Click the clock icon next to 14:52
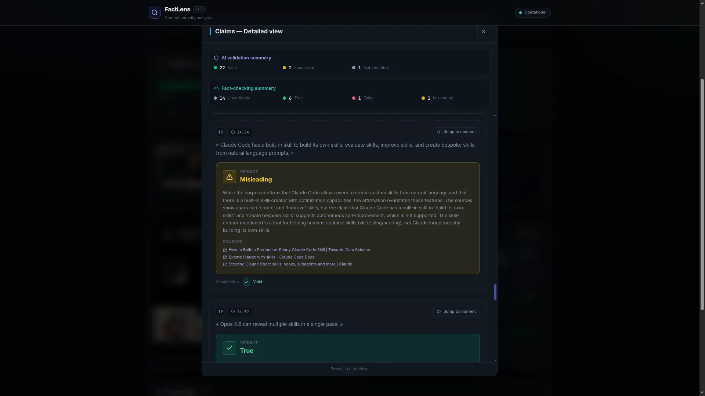 coord(233,312)
